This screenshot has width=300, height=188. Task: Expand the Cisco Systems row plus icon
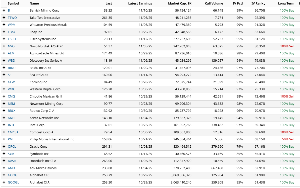pos(4,39)
